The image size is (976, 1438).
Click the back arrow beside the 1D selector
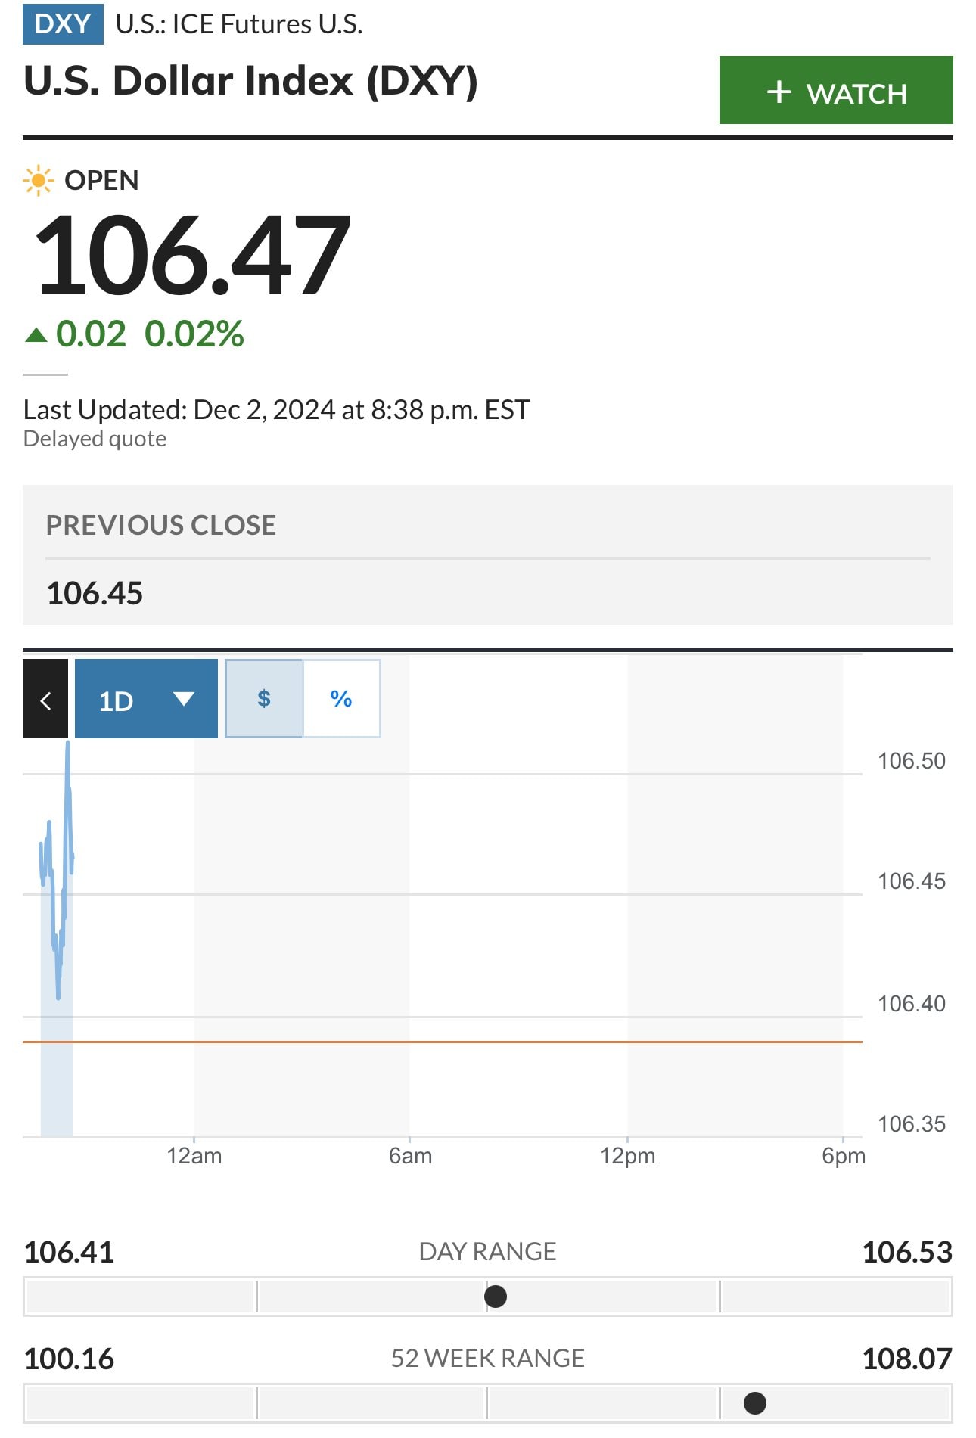point(45,700)
